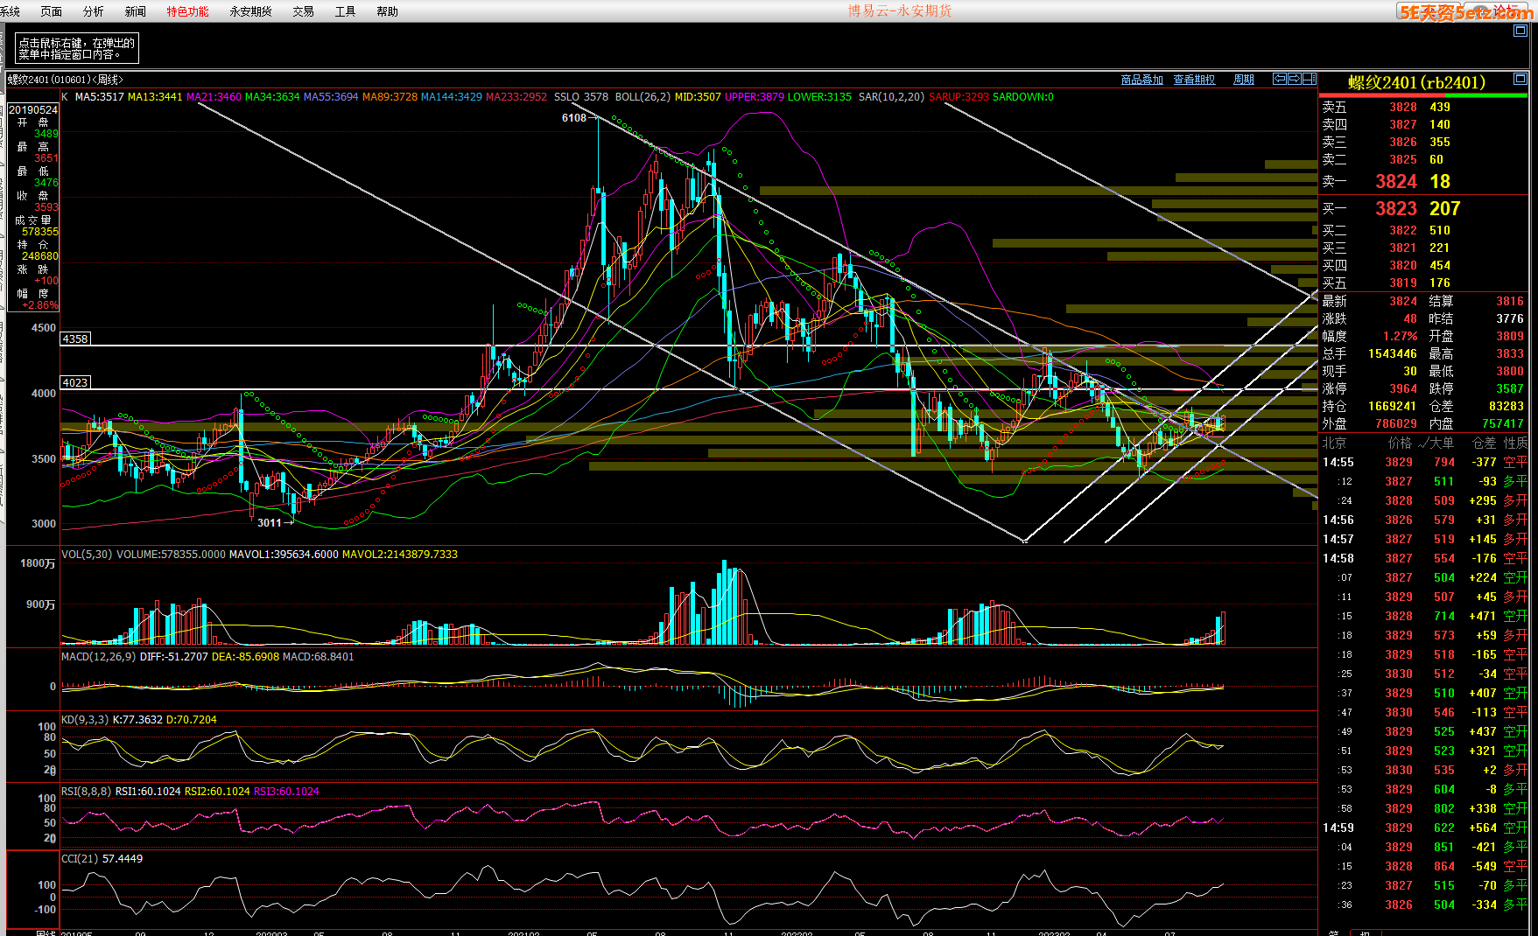Open the 永安期货 menu

(x=250, y=11)
